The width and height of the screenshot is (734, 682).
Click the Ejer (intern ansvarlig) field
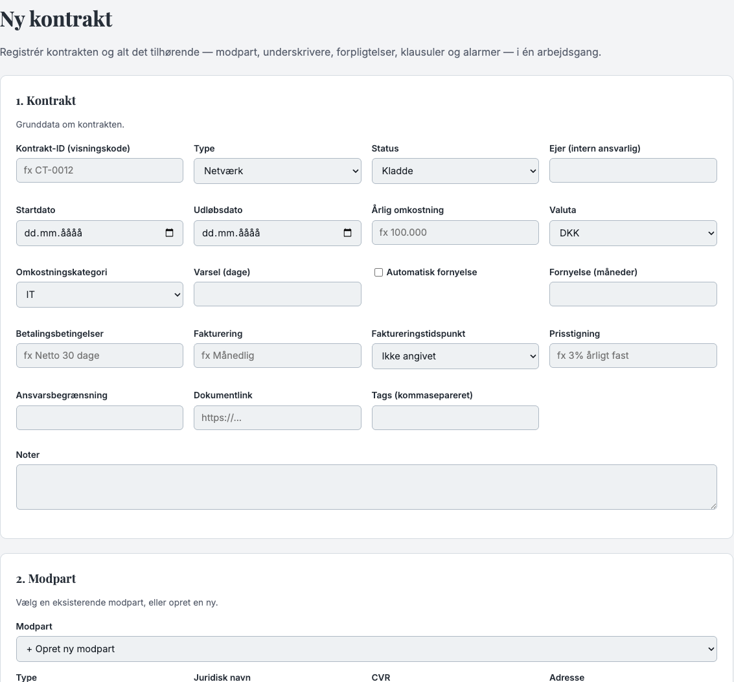click(x=633, y=170)
